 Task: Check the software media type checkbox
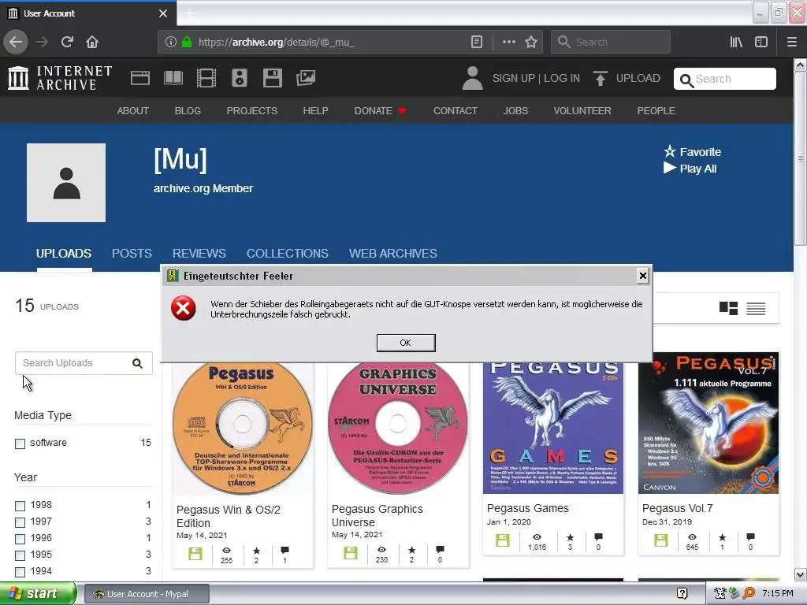coord(20,444)
